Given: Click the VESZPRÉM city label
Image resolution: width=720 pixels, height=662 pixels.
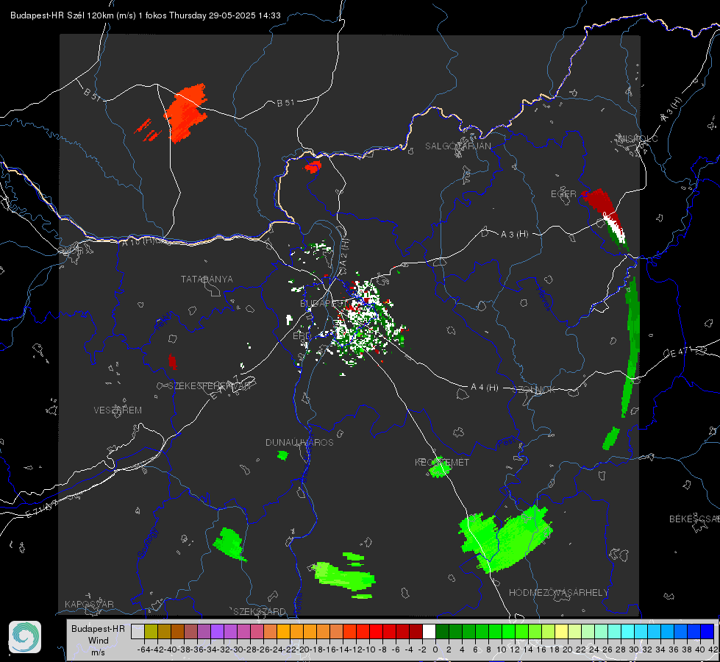Looking at the screenshot, I should (118, 410).
